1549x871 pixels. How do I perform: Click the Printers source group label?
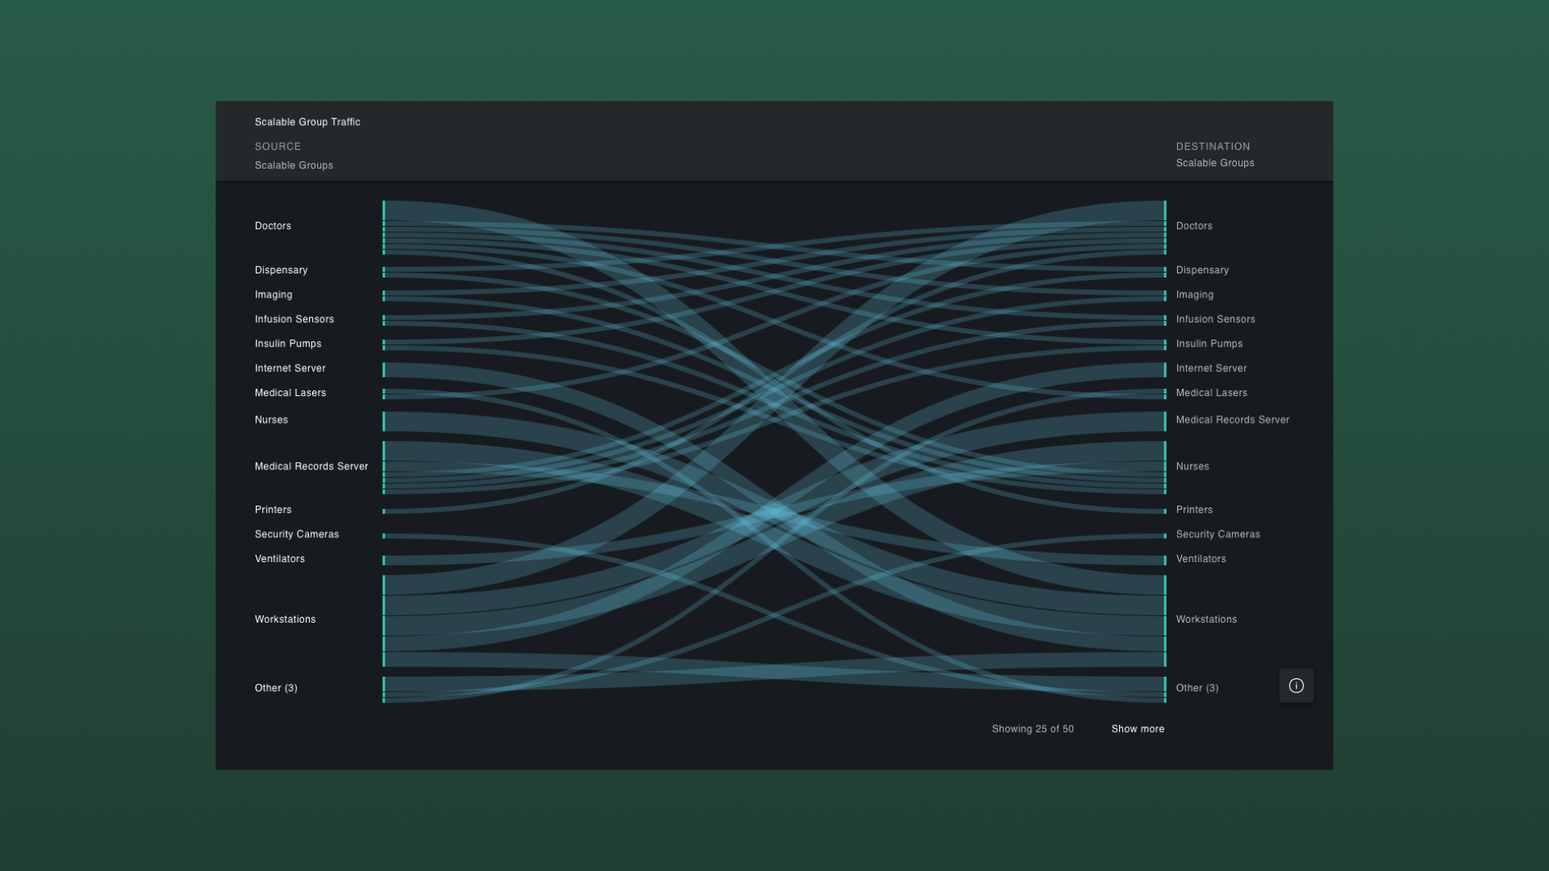coord(273,510)
